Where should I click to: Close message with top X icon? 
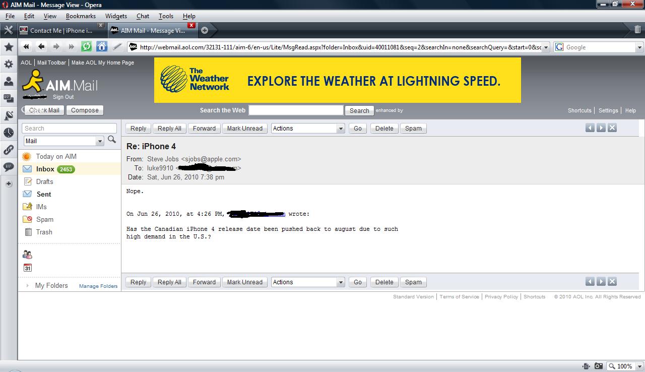(x=612, y=128)
